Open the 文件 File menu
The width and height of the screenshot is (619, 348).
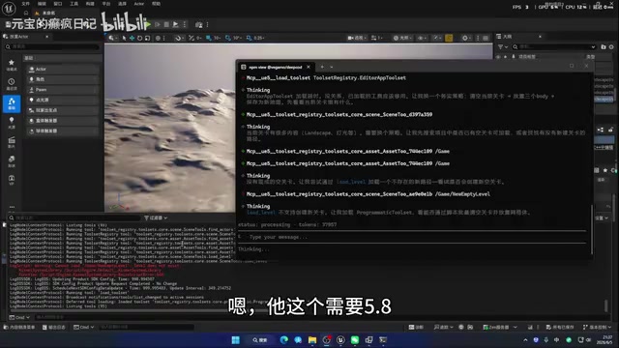pyautogui.click(x=26, y=4)
